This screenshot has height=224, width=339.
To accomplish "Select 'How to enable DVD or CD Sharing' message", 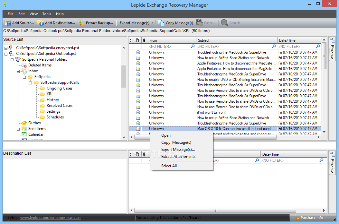I will (x=225, y=80).
